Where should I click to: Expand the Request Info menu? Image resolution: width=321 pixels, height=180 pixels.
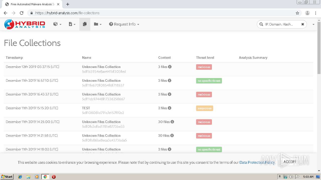point(124,24)
